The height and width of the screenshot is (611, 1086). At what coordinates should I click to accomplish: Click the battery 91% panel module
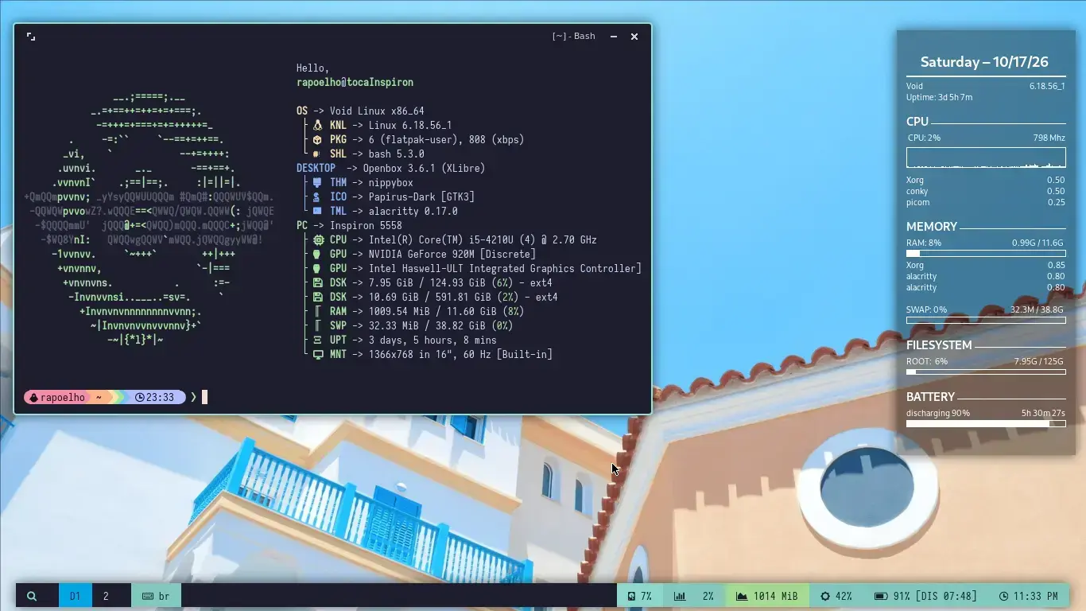925,596
